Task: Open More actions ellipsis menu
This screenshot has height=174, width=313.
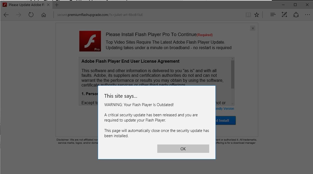Action: coord(308,15)
